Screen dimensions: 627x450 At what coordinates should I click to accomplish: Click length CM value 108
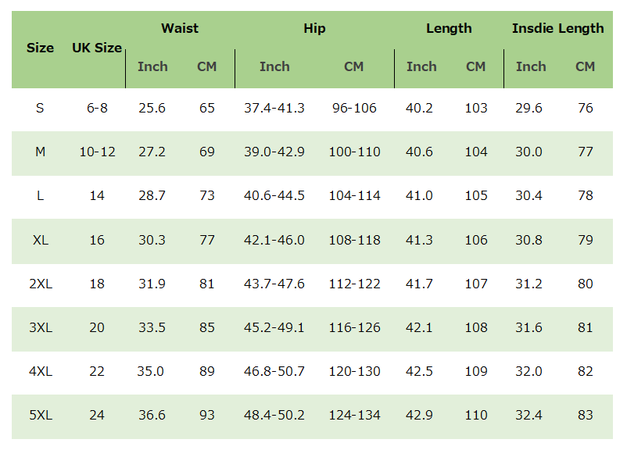(476, 327)
